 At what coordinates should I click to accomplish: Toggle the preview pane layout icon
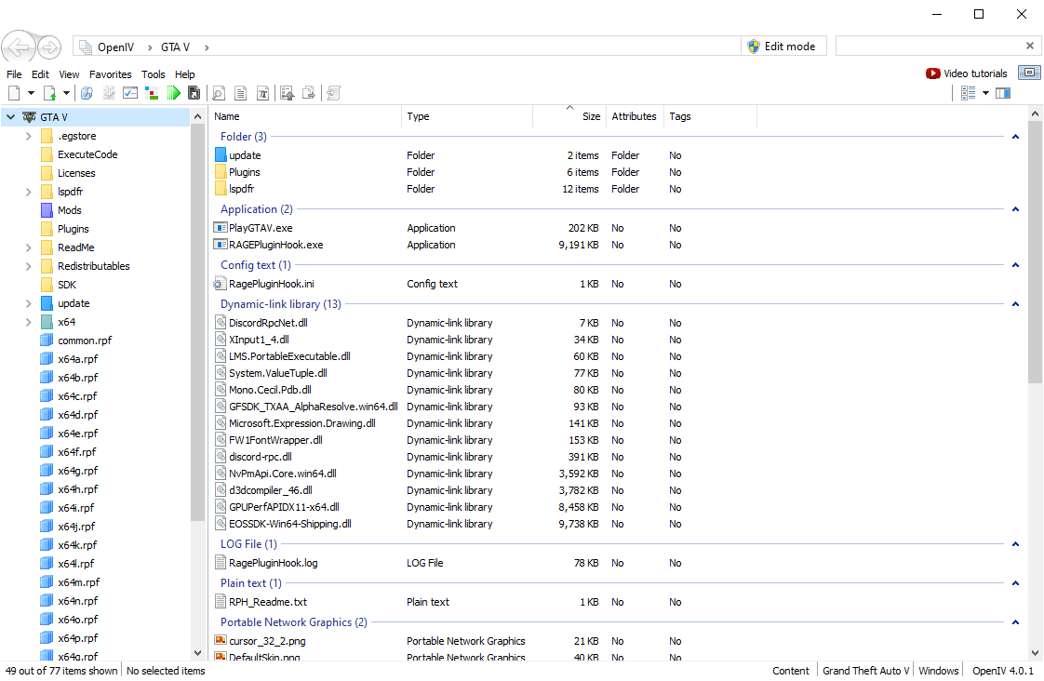tap(1002, 93)
